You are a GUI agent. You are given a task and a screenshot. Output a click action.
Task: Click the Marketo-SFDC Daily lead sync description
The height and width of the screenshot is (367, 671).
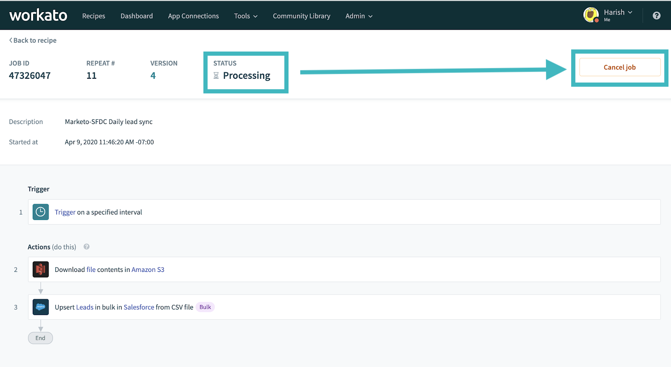[x=109, y=121]
